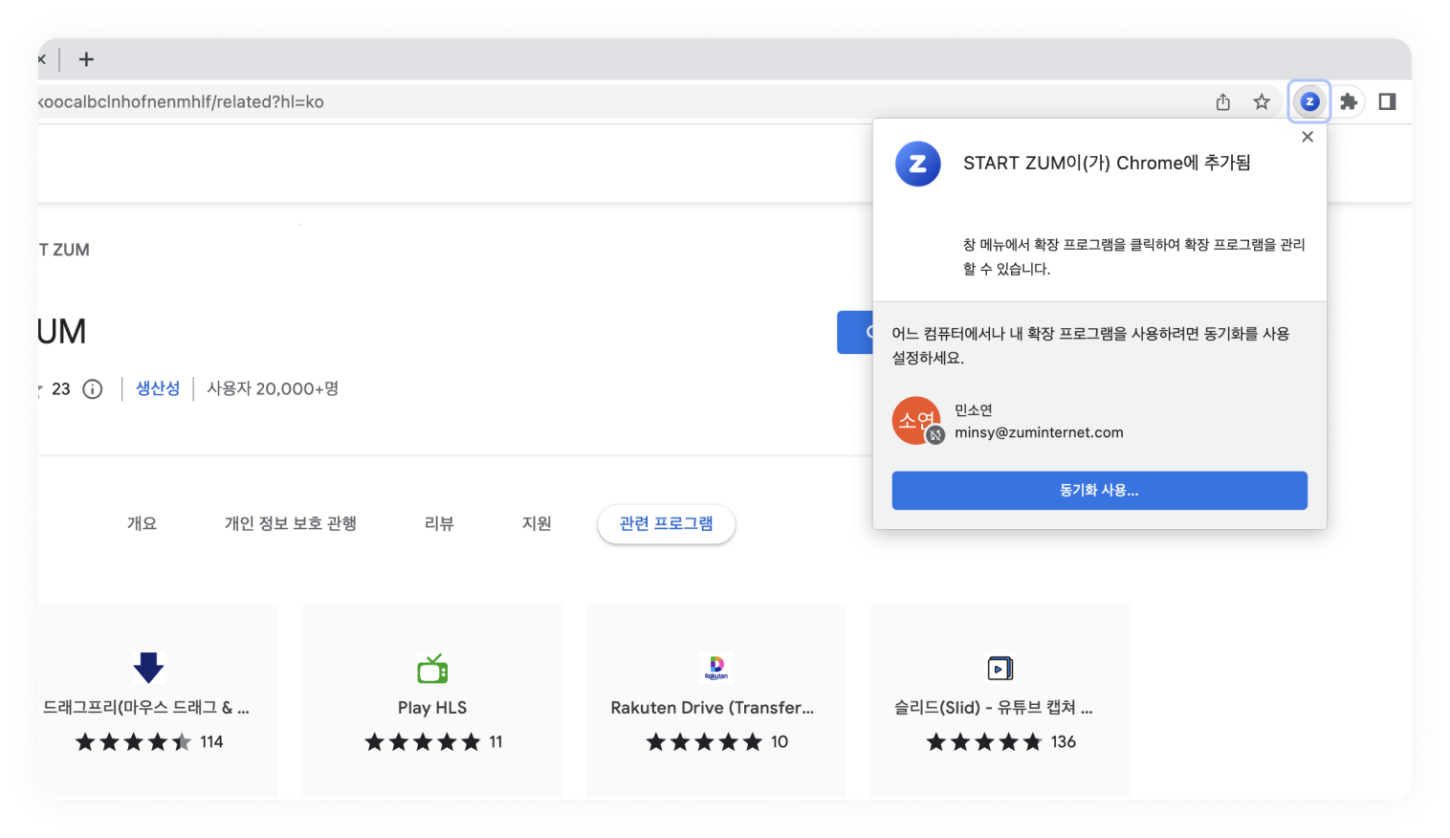Close the extension added popup
Screen dimensions: 1450x838
[x=1307, y=136]
